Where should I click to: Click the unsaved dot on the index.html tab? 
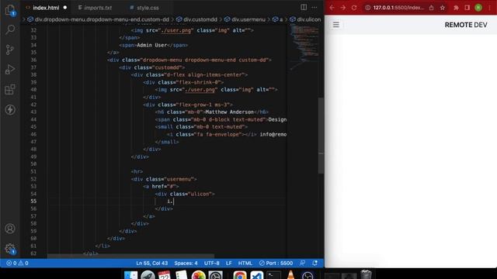click(65, 8)
